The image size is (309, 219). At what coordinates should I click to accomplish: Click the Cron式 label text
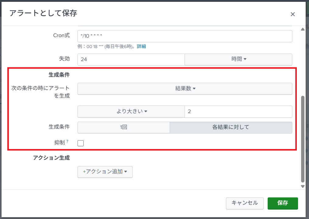coord(61,36)
